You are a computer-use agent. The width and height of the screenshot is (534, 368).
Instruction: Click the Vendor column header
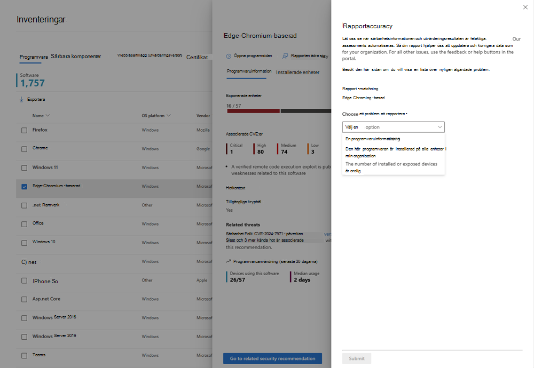[x=203, y=116]
